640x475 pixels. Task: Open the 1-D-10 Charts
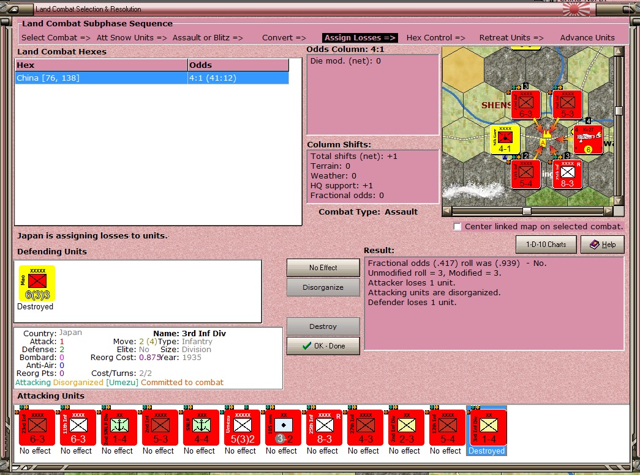[546, 245]
